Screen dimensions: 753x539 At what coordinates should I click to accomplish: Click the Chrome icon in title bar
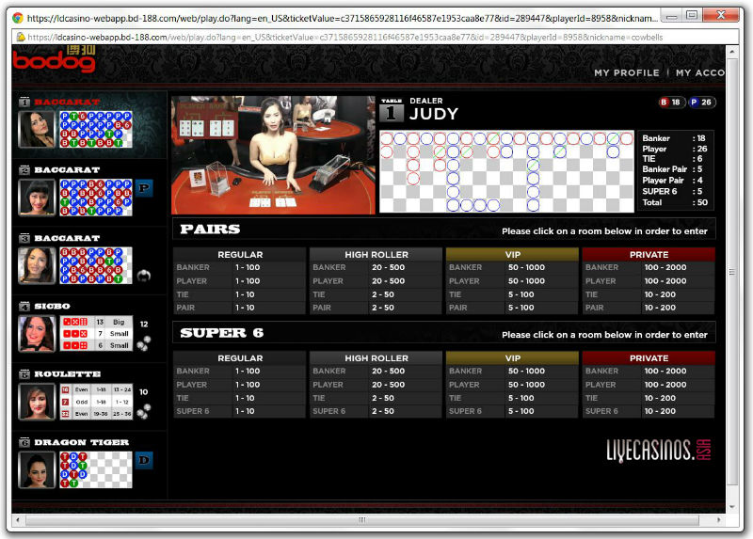[18, 18]
